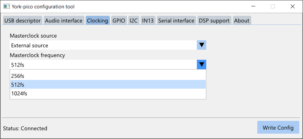Select 256fs from the frequency list
The width and height of the screenshot is (303, 139).
tap(108, 76)
